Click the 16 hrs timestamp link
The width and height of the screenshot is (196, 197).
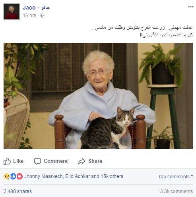(29, 15)
